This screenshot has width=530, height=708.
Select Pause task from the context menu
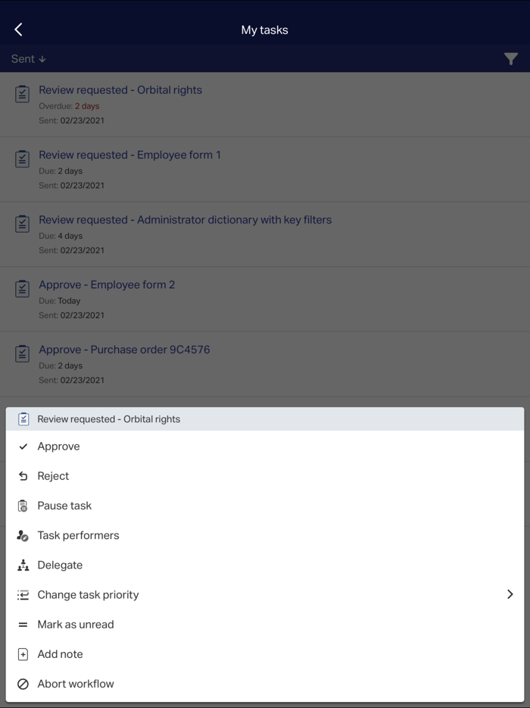click(64, 506)
